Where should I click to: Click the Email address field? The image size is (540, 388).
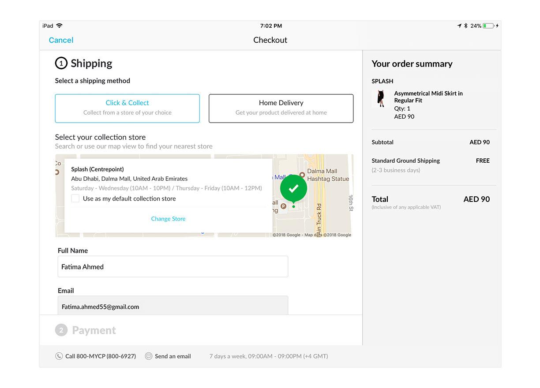click(x=172, y=306)
